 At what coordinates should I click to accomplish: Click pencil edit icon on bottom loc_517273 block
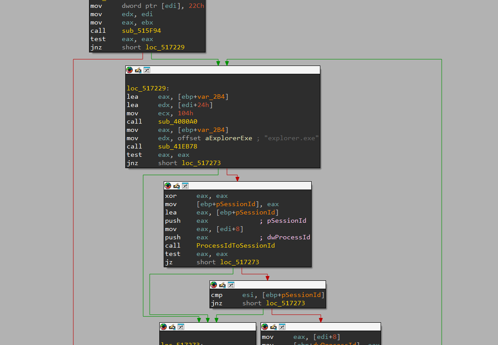172,327
